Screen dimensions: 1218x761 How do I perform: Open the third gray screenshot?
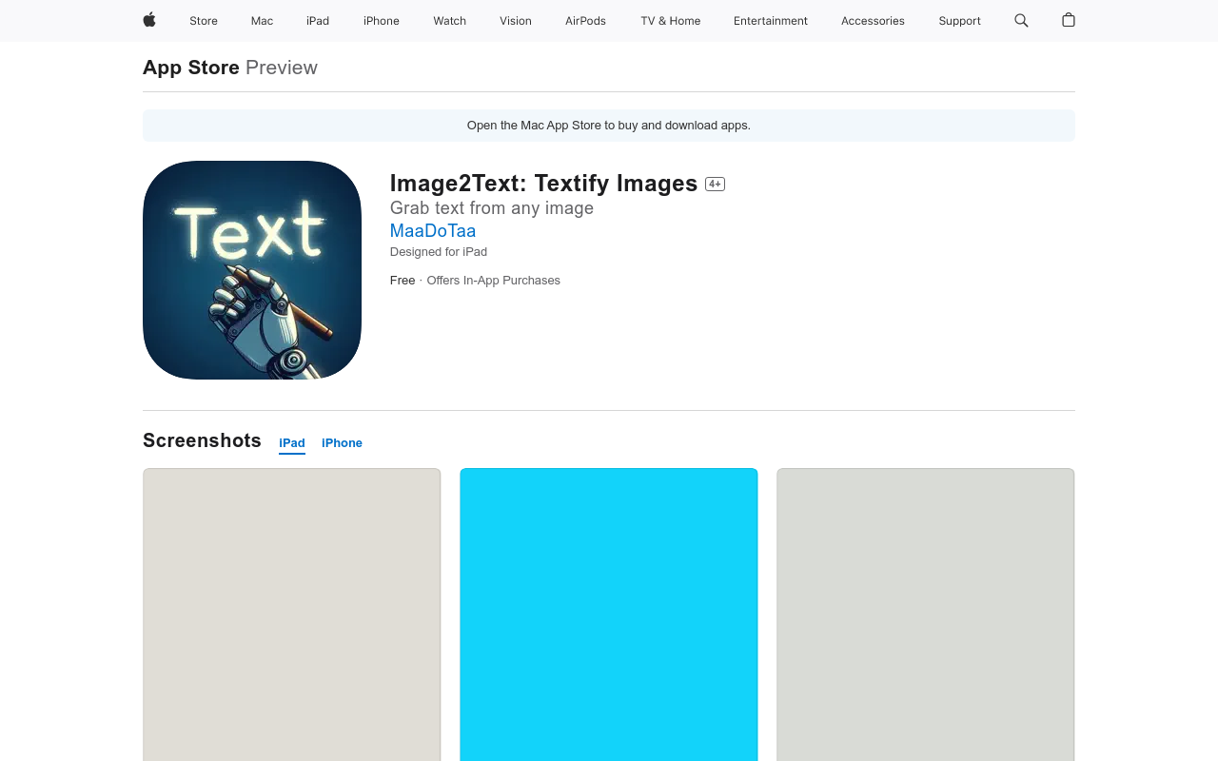click(x=926, y=615)
